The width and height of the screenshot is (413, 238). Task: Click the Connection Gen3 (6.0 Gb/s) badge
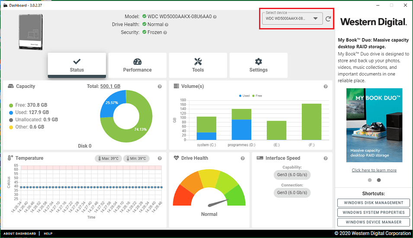click(x=292, y=193)
